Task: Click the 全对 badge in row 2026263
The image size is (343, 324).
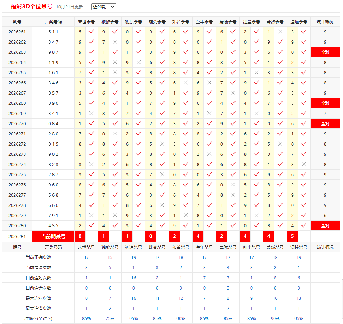Action: [325, 52]
